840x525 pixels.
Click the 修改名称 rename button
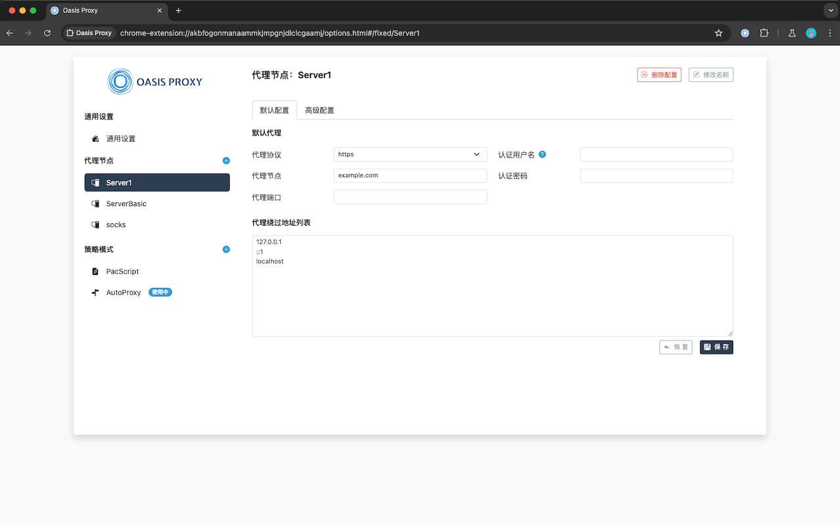(x=711, y=75)
